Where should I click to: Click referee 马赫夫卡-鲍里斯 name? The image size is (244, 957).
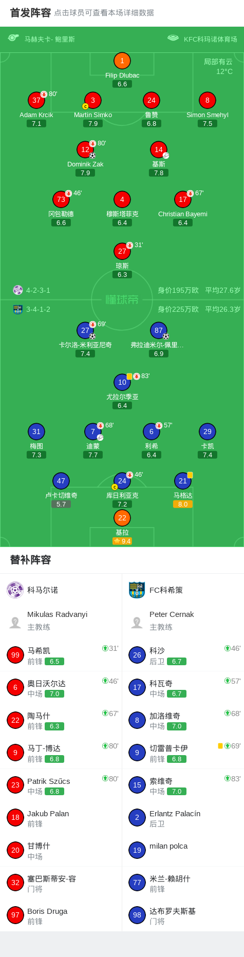pos(50,39)
